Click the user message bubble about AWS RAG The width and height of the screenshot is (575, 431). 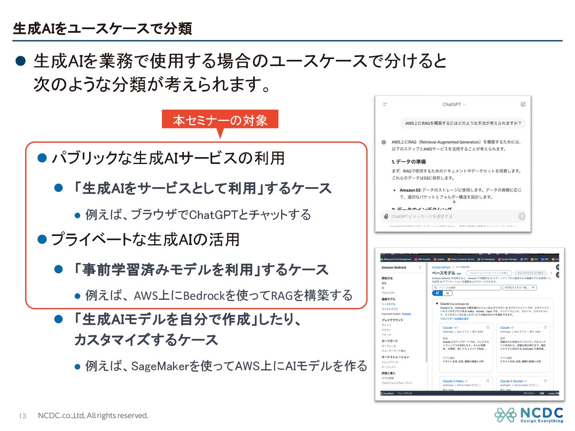point(463,123)
